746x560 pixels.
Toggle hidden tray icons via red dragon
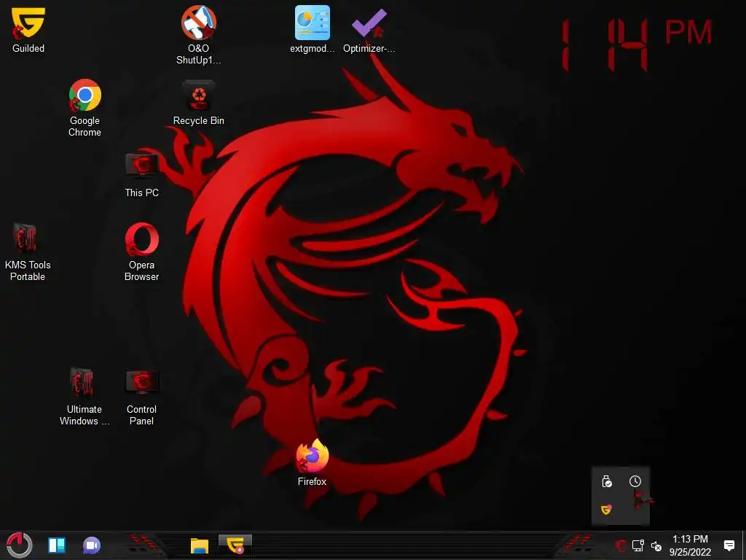[620, 545]
